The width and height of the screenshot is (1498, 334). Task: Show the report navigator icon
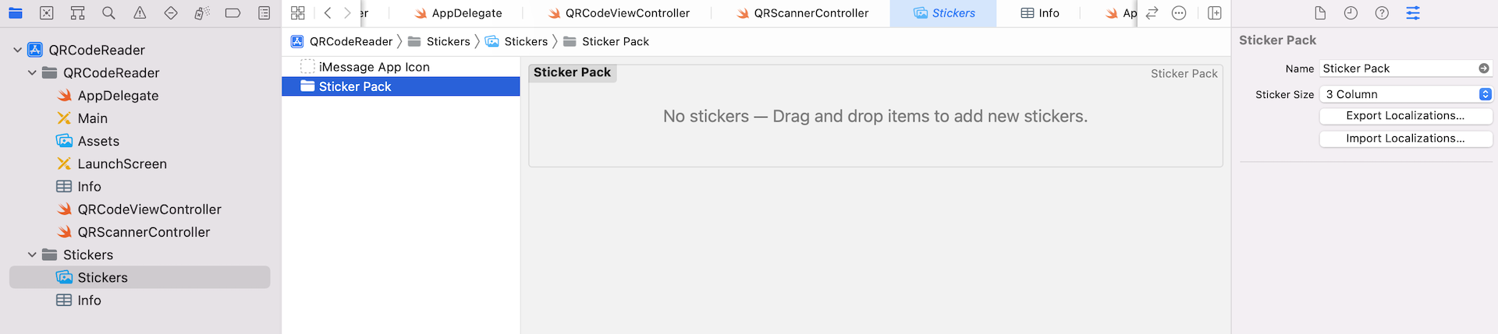(x=264, y=13)
